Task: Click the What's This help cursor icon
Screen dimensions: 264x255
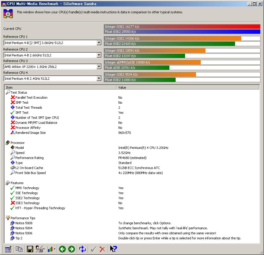Action: [113, 249]
